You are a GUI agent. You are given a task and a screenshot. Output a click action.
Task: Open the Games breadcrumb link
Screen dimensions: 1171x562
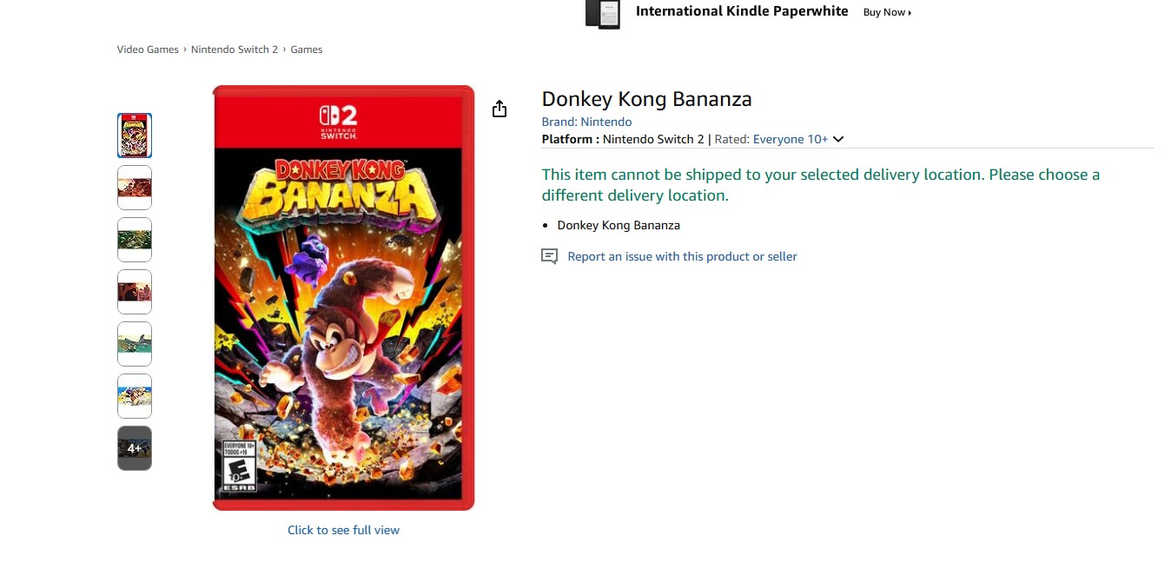coord(307,50)
